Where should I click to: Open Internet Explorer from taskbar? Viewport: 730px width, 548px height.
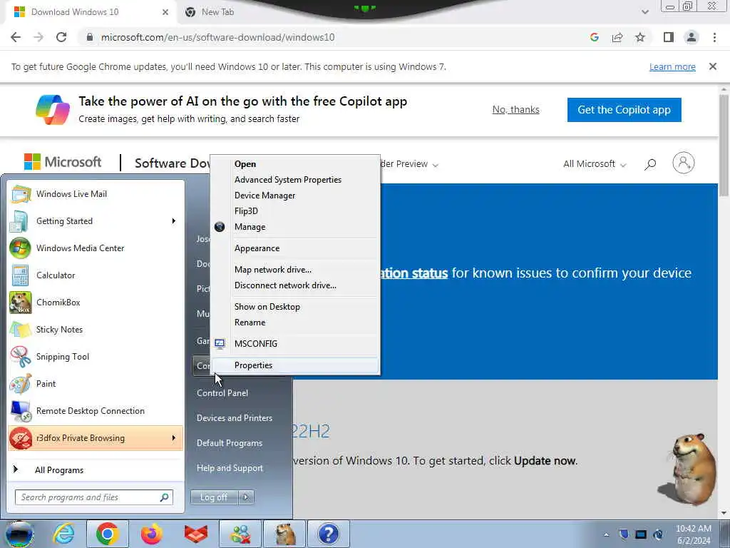coord(63,534)
